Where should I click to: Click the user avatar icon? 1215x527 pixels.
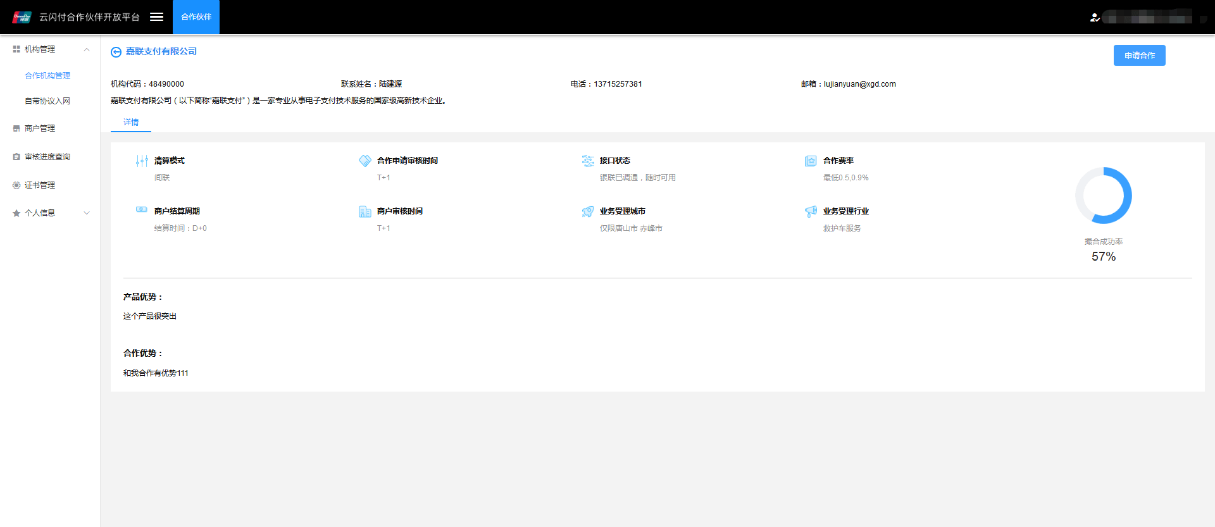1095,18
